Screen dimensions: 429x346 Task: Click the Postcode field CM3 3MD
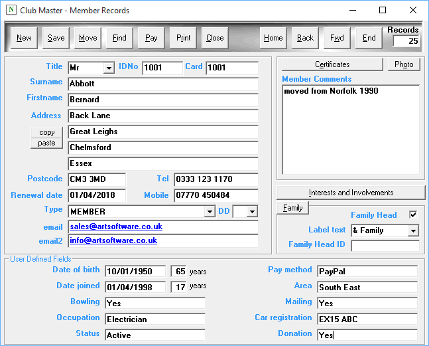tap(97, 179)
